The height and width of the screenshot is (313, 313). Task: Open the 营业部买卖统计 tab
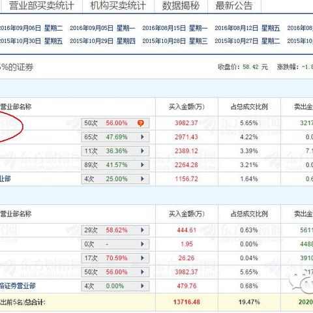coord(42,6)
